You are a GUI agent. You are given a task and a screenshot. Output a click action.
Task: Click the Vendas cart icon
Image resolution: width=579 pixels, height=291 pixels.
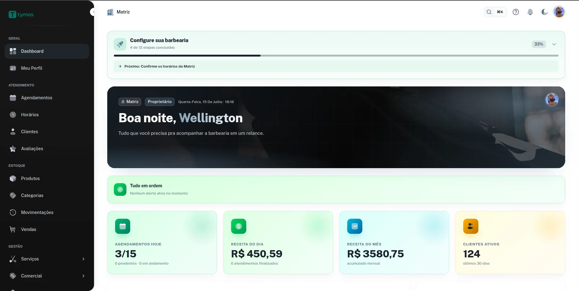click(13, 229)
